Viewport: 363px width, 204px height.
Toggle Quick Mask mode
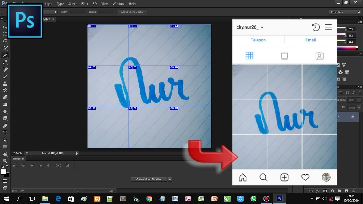click(5, 181)
